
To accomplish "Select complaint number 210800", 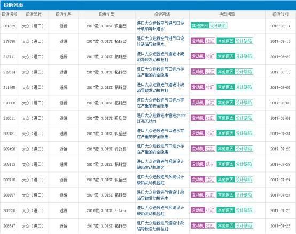I will [9, 103].
